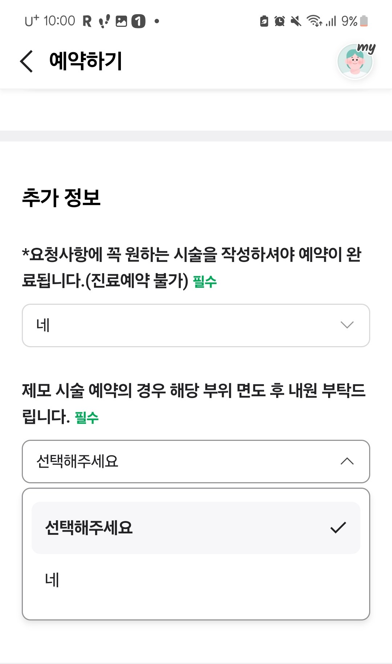Tap the alarm clock status icon
The image size is (392, 664).
point(279,21)
